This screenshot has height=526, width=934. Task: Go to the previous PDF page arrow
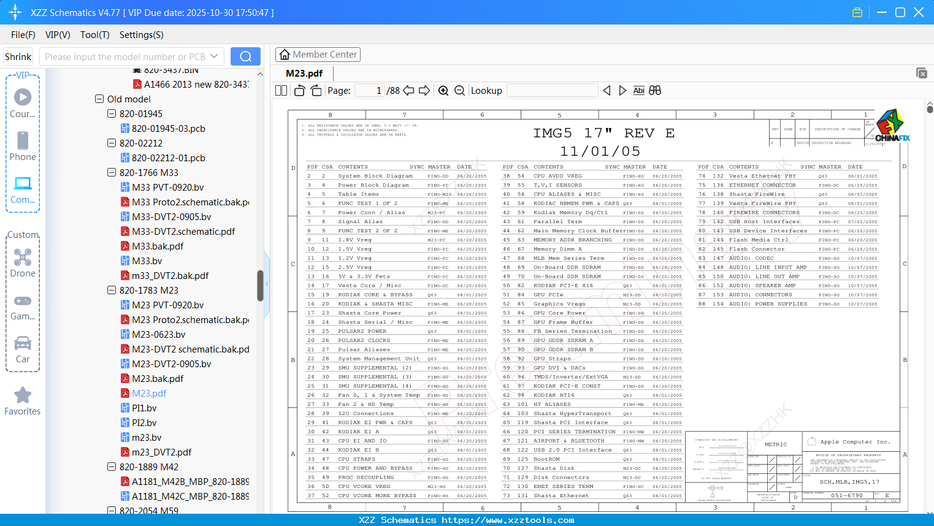tap(408, 91)
